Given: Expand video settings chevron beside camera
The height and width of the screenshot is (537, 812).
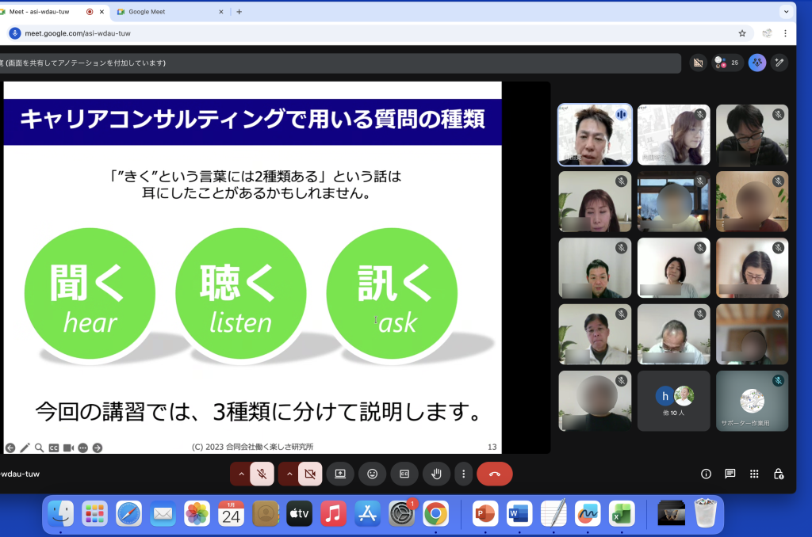Looking at the screenshot, I should tap(289, 474).
